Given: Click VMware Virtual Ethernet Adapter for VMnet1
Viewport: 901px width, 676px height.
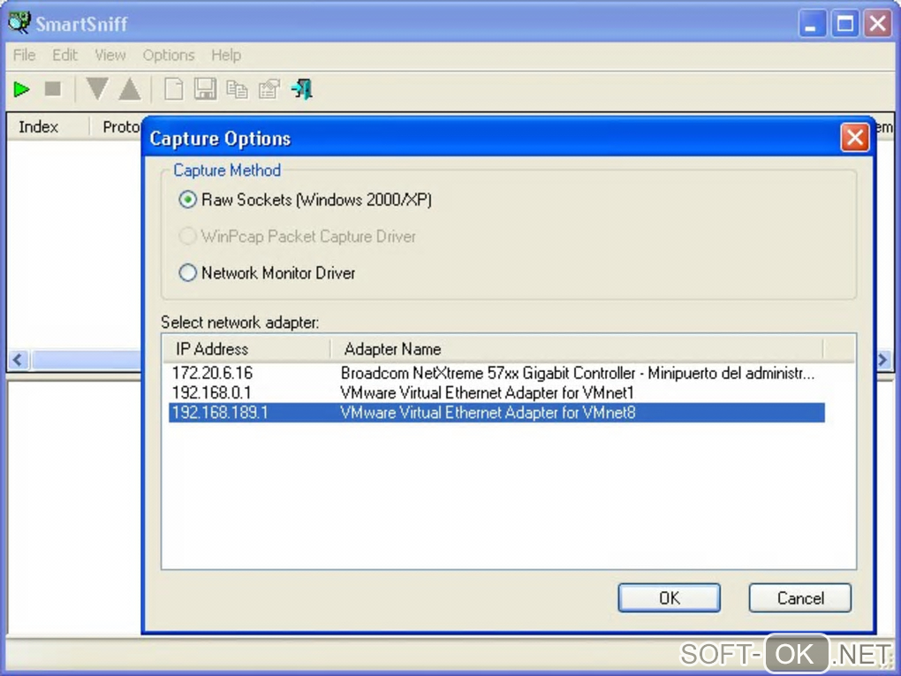Looking at the screenshot, I should coord(487,392).
